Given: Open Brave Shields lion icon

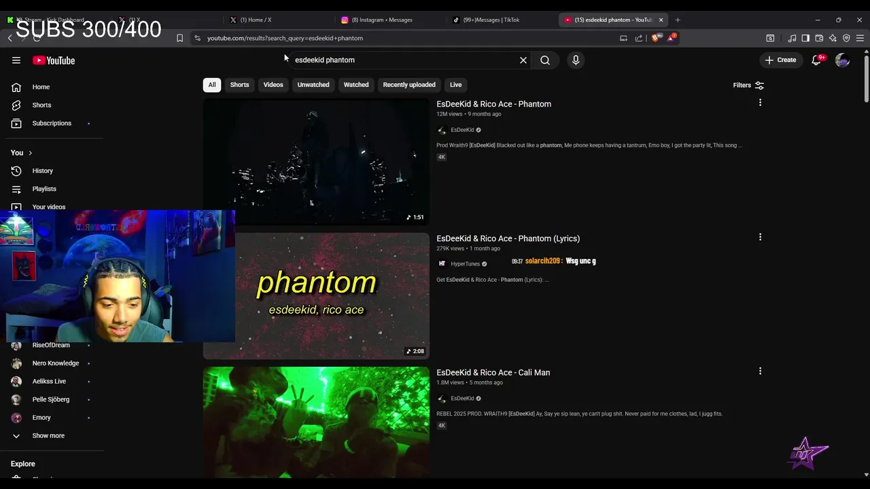Looking at the screenshot, I should click(655, 38).
